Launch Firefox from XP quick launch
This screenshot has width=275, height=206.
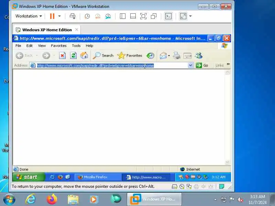click(60, 177)
